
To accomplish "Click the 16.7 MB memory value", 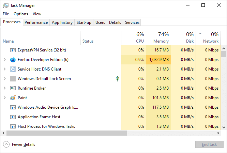I will (162, 50).
